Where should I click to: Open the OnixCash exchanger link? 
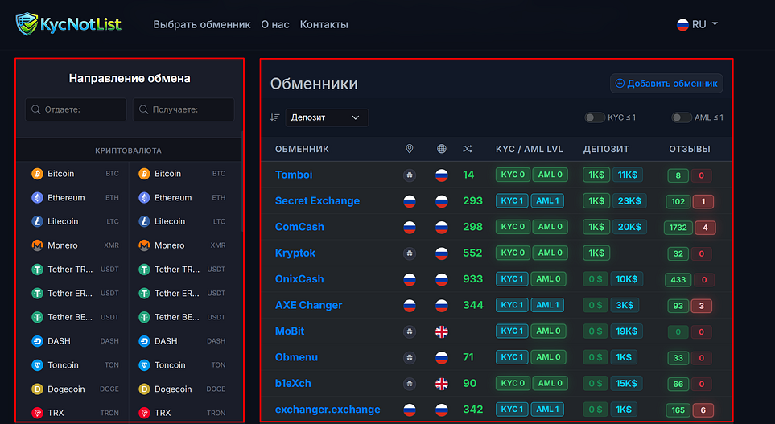pyautogui.click(x=299, y=278)
